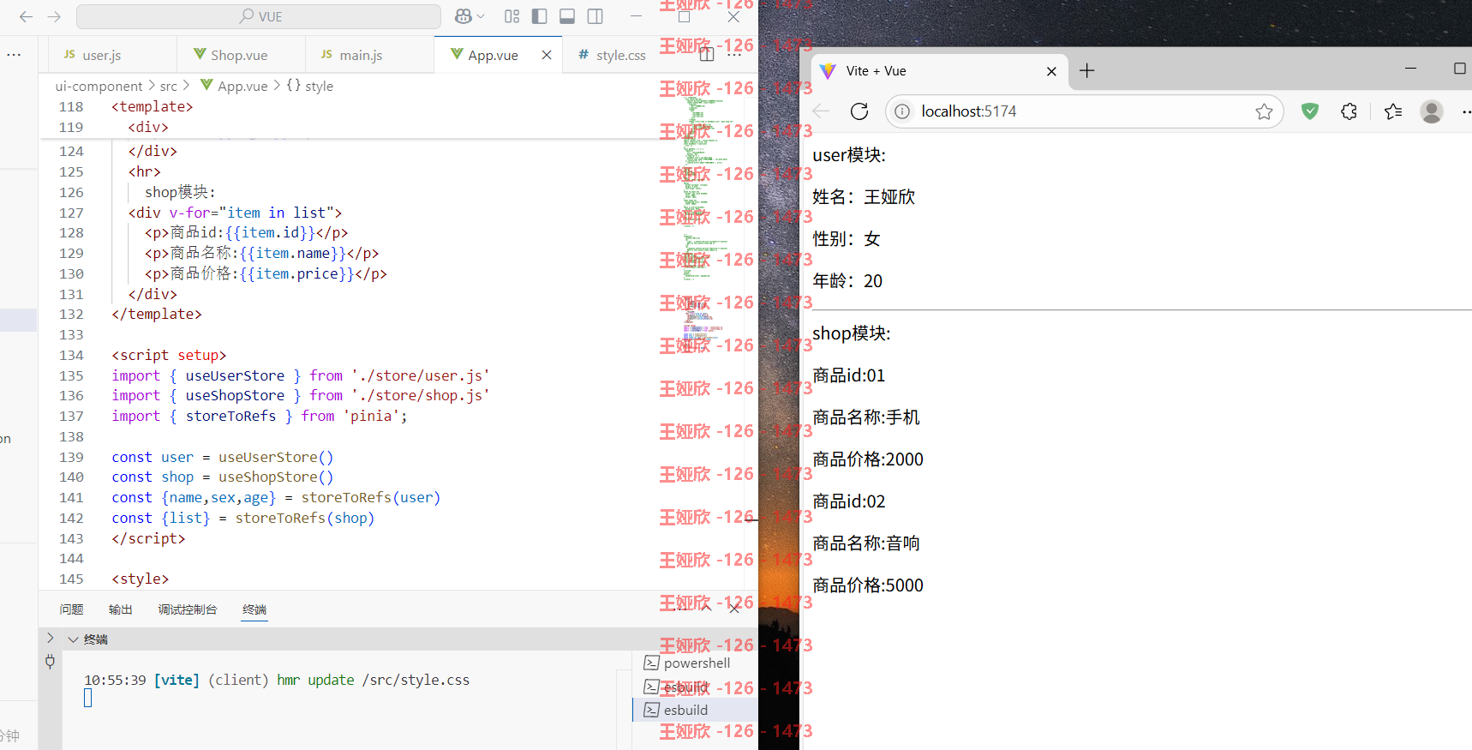Select the 终端 panel tab

[254, 609]
